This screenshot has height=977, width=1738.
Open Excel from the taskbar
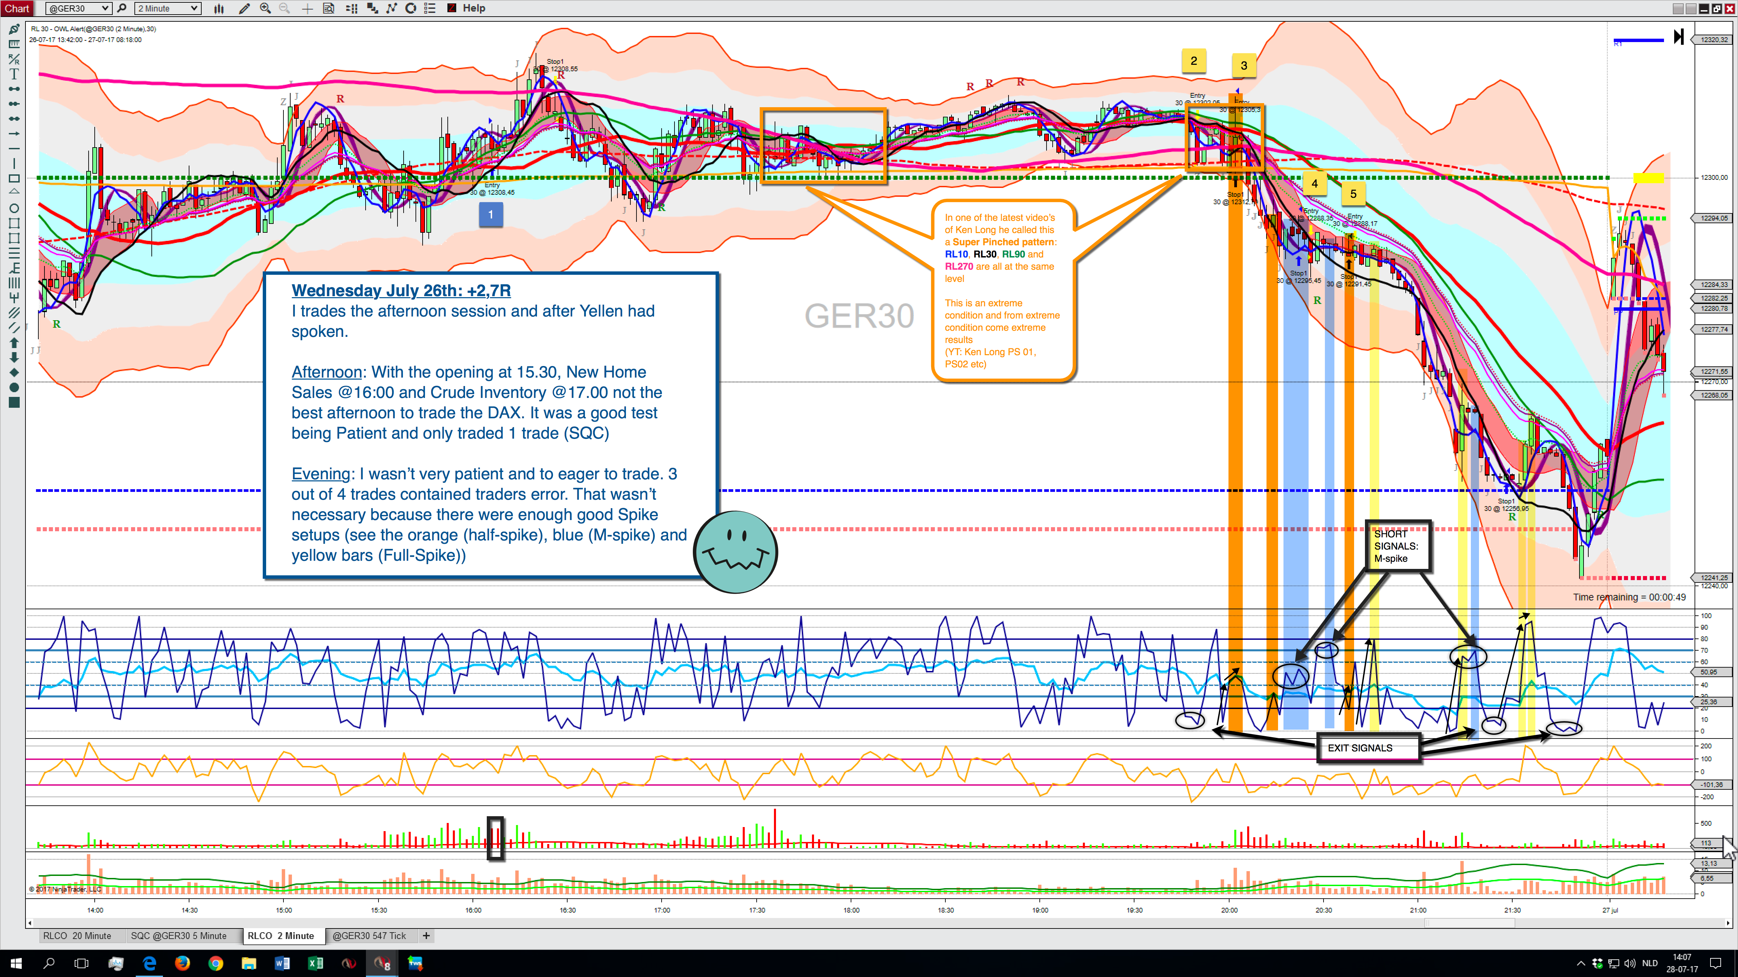click(315, 963)
